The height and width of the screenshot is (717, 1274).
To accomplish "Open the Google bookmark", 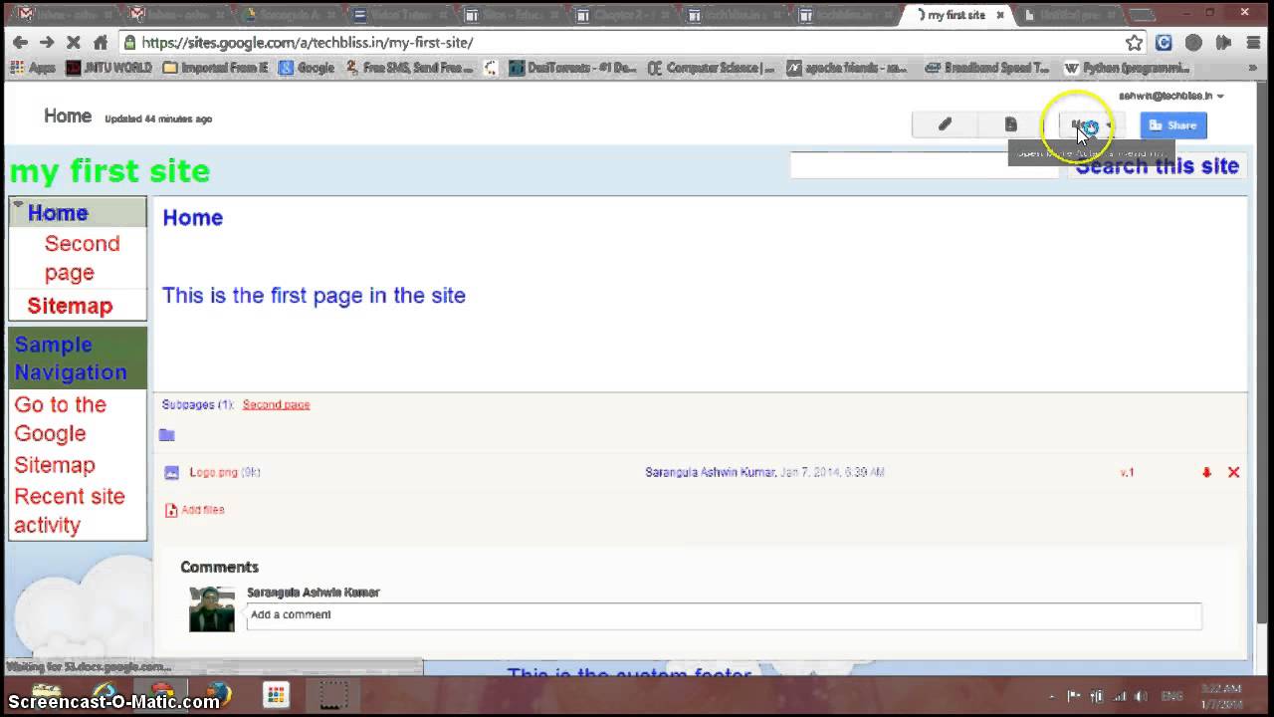I will pyautogui.click(x=307, y=68).
